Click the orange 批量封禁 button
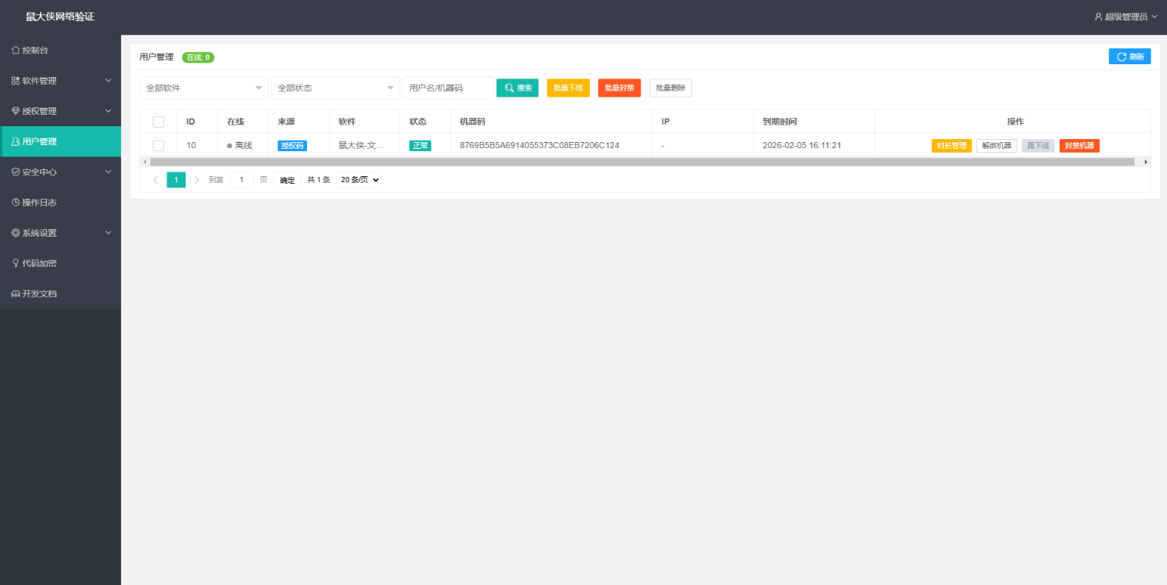This screenshot has width=1167, height=585. 619,88
